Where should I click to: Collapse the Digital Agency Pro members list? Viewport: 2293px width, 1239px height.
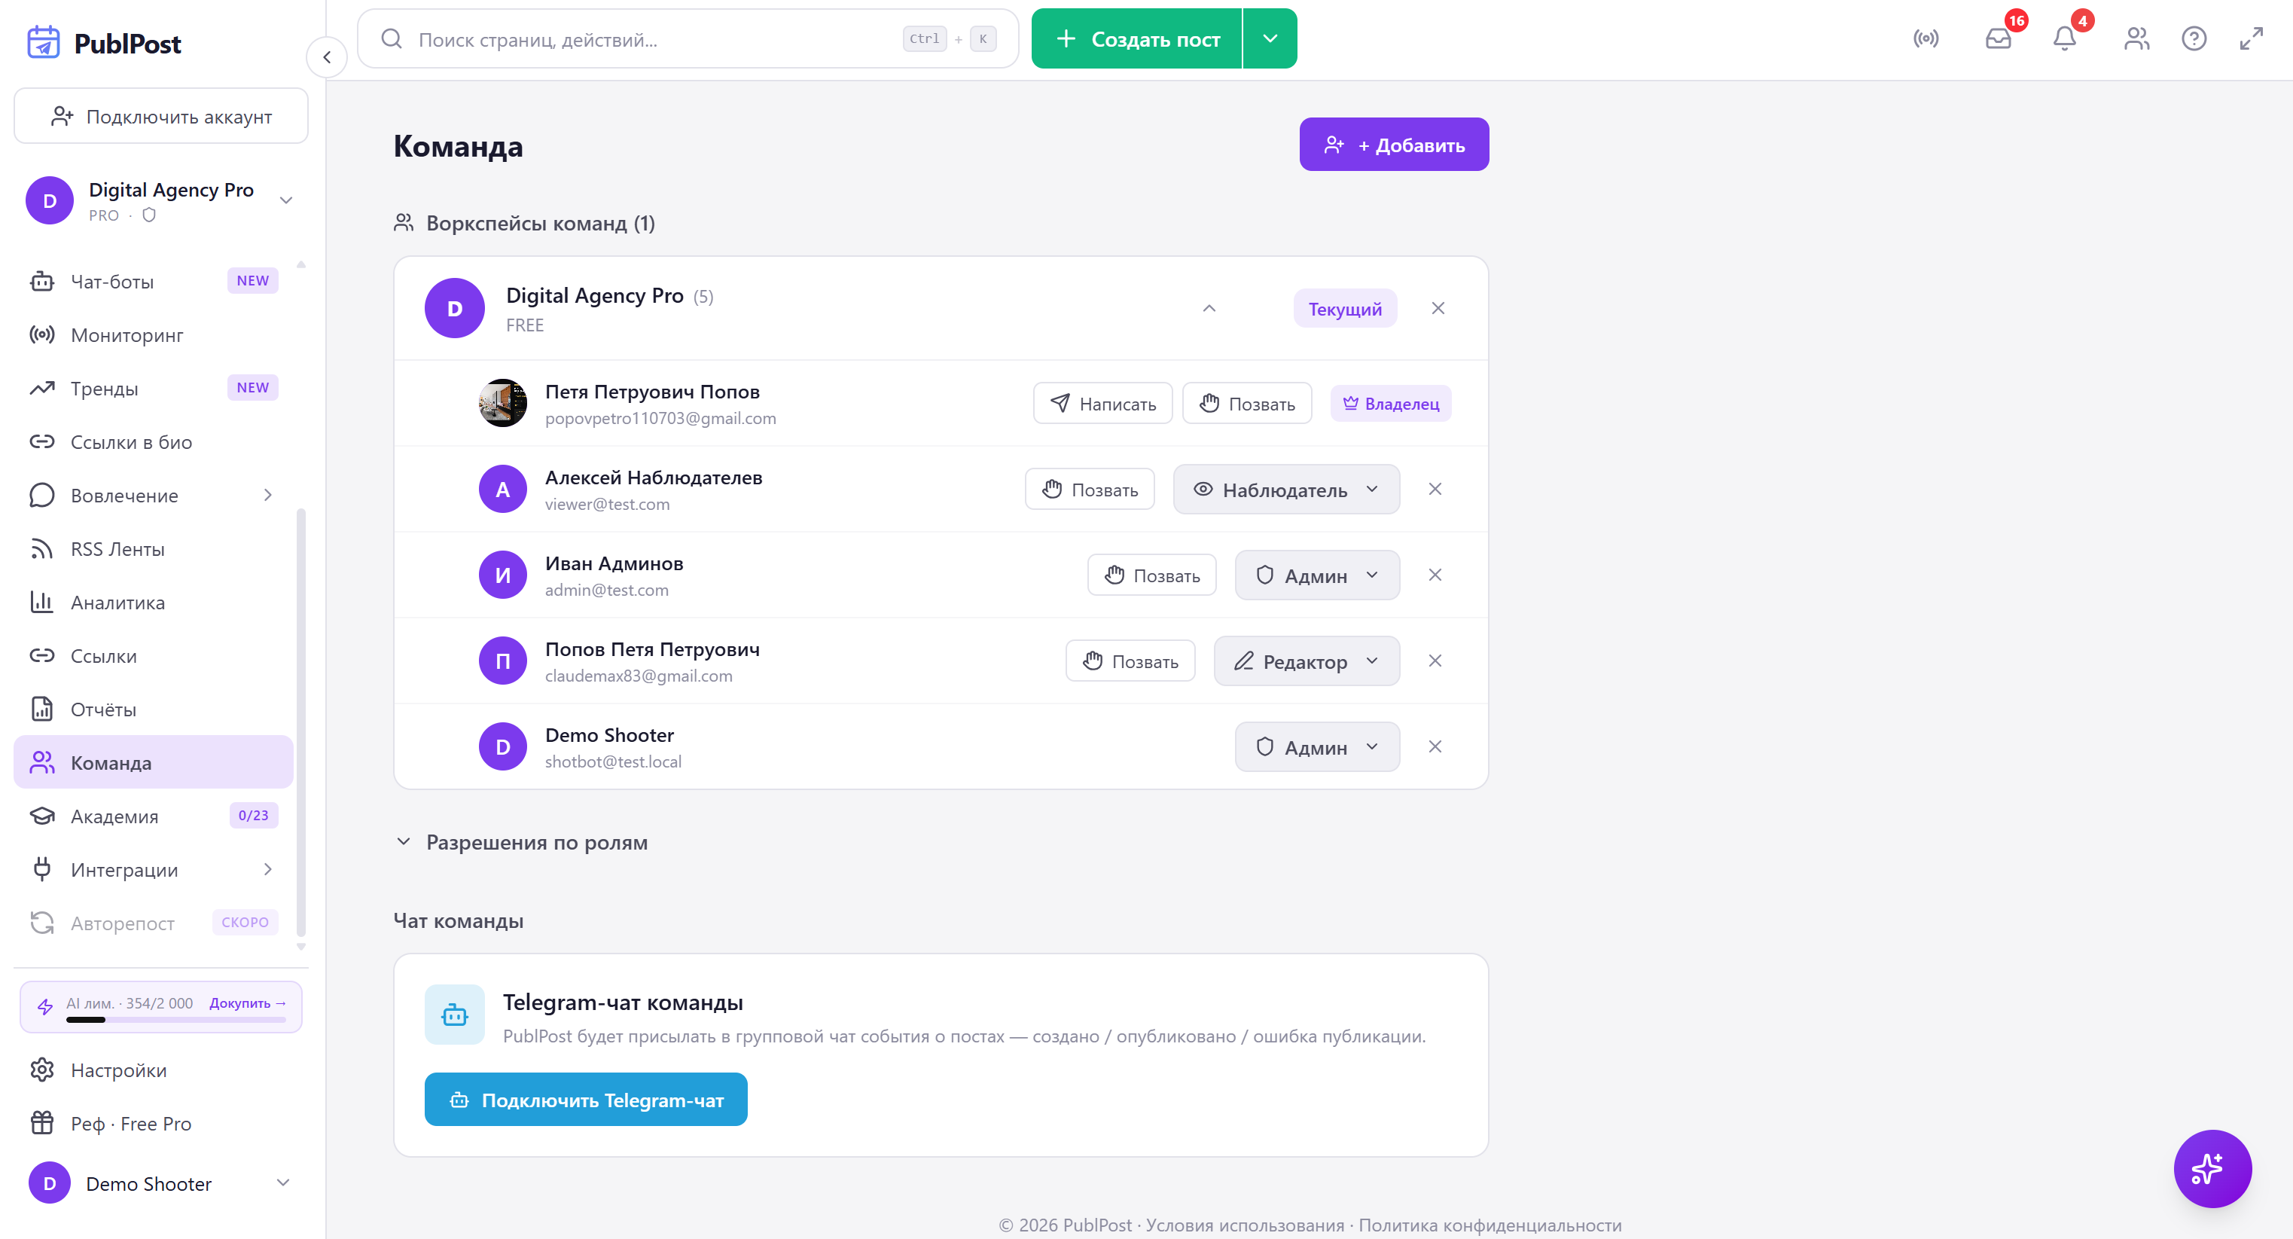(1209, 308)
